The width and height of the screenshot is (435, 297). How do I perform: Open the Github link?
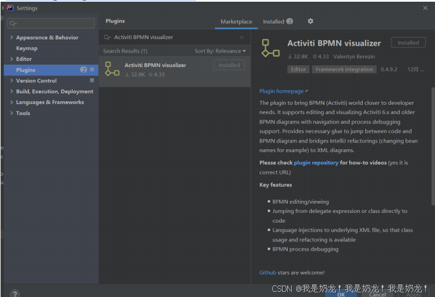click(x=268, y=272)
